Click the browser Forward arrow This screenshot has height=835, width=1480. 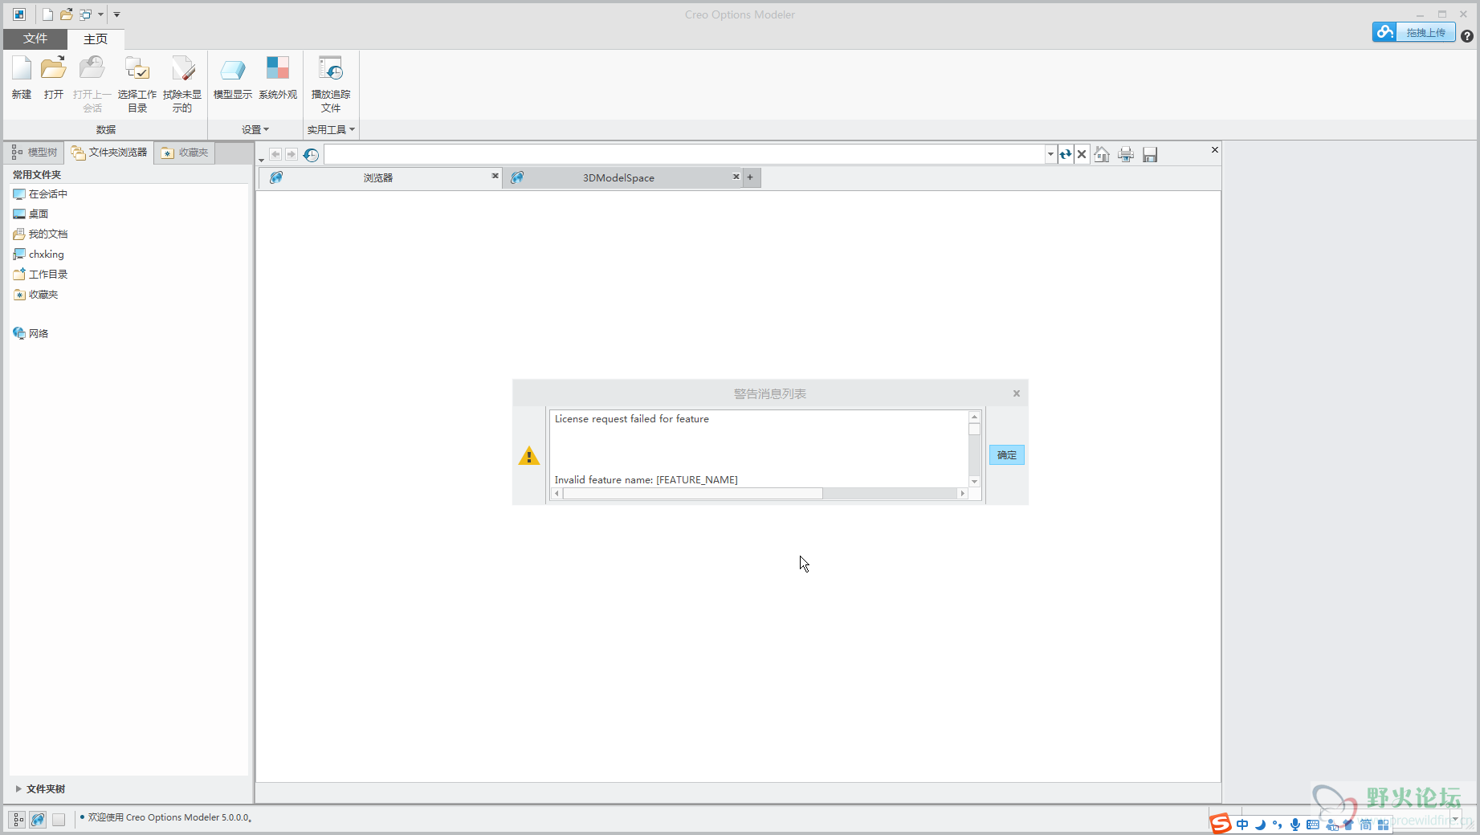292,154
